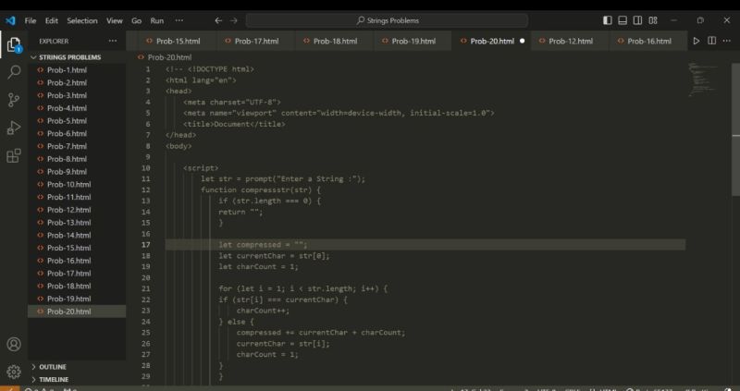This screenshot has width=740, height=391.
Task: Click the unsaved dot on Prob-20.html tab
Action: tap(522, 41)
